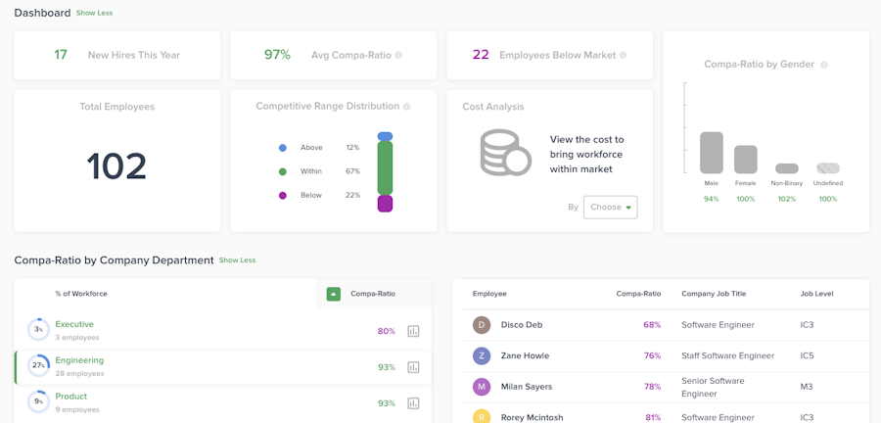Open chart icon for Engineering department row
Viewport: 881px width, 423px height.
coord(413,367)
